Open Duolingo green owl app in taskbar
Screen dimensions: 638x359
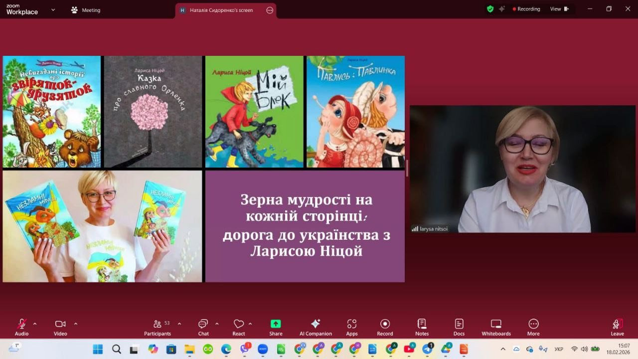click(x=207, y=349)
